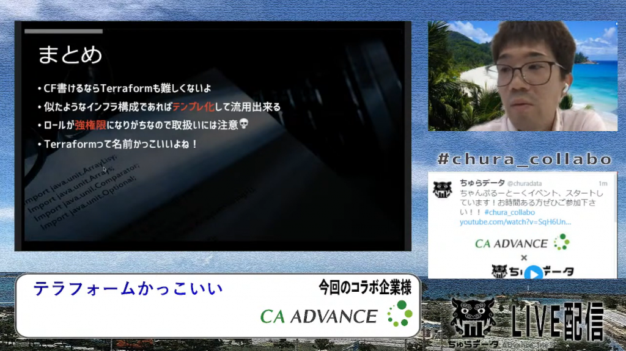The width and height of the screenshot is (626, 351).
Task: Click the gray progress bar atop the slide
Action: tap(64, 31)
